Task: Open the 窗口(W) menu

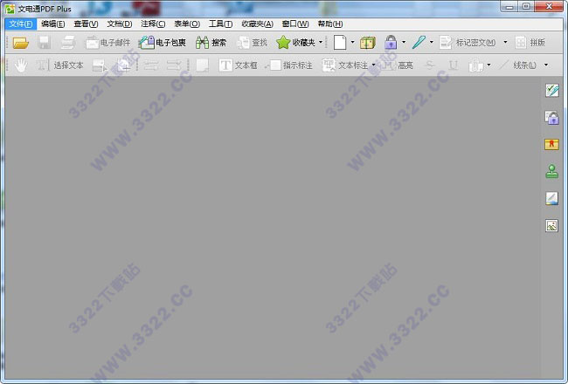Action: 295,24
